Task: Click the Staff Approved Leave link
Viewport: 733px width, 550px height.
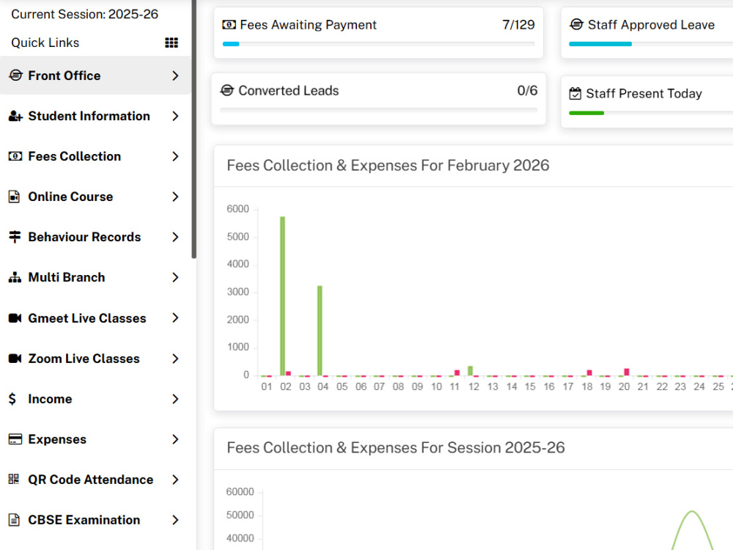Action: point(651,25)
